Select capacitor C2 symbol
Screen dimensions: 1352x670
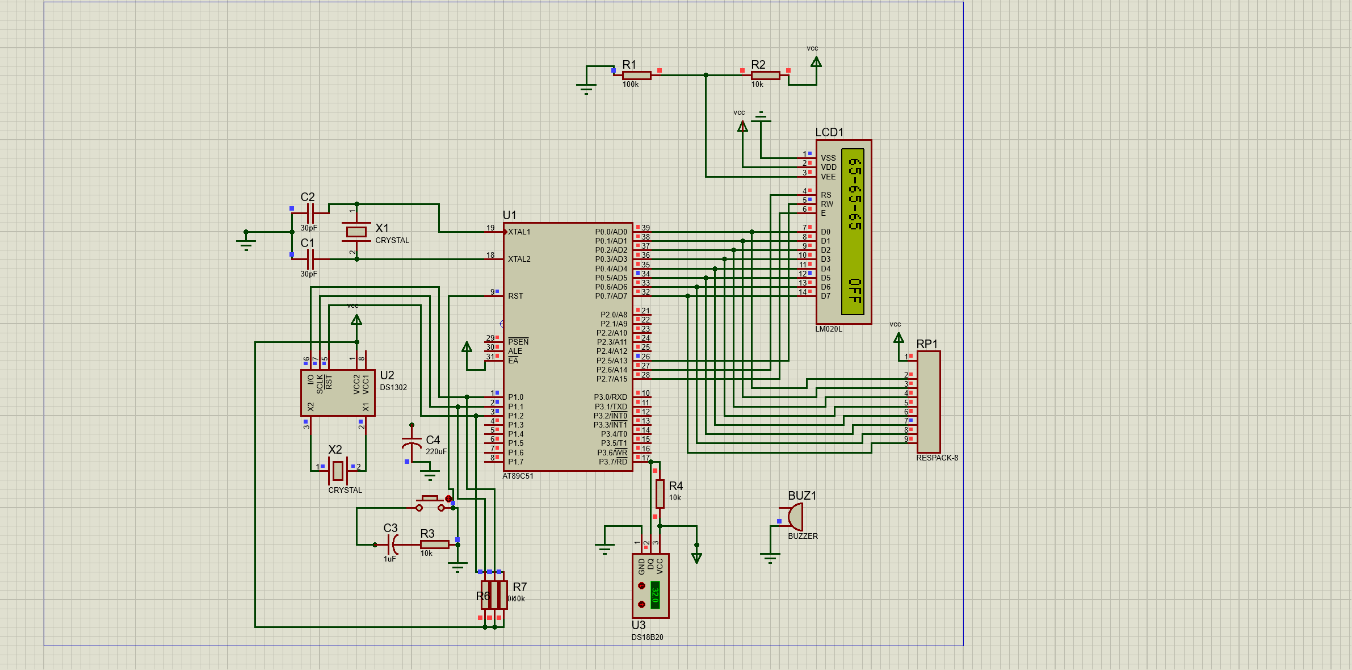coord(310,213)
